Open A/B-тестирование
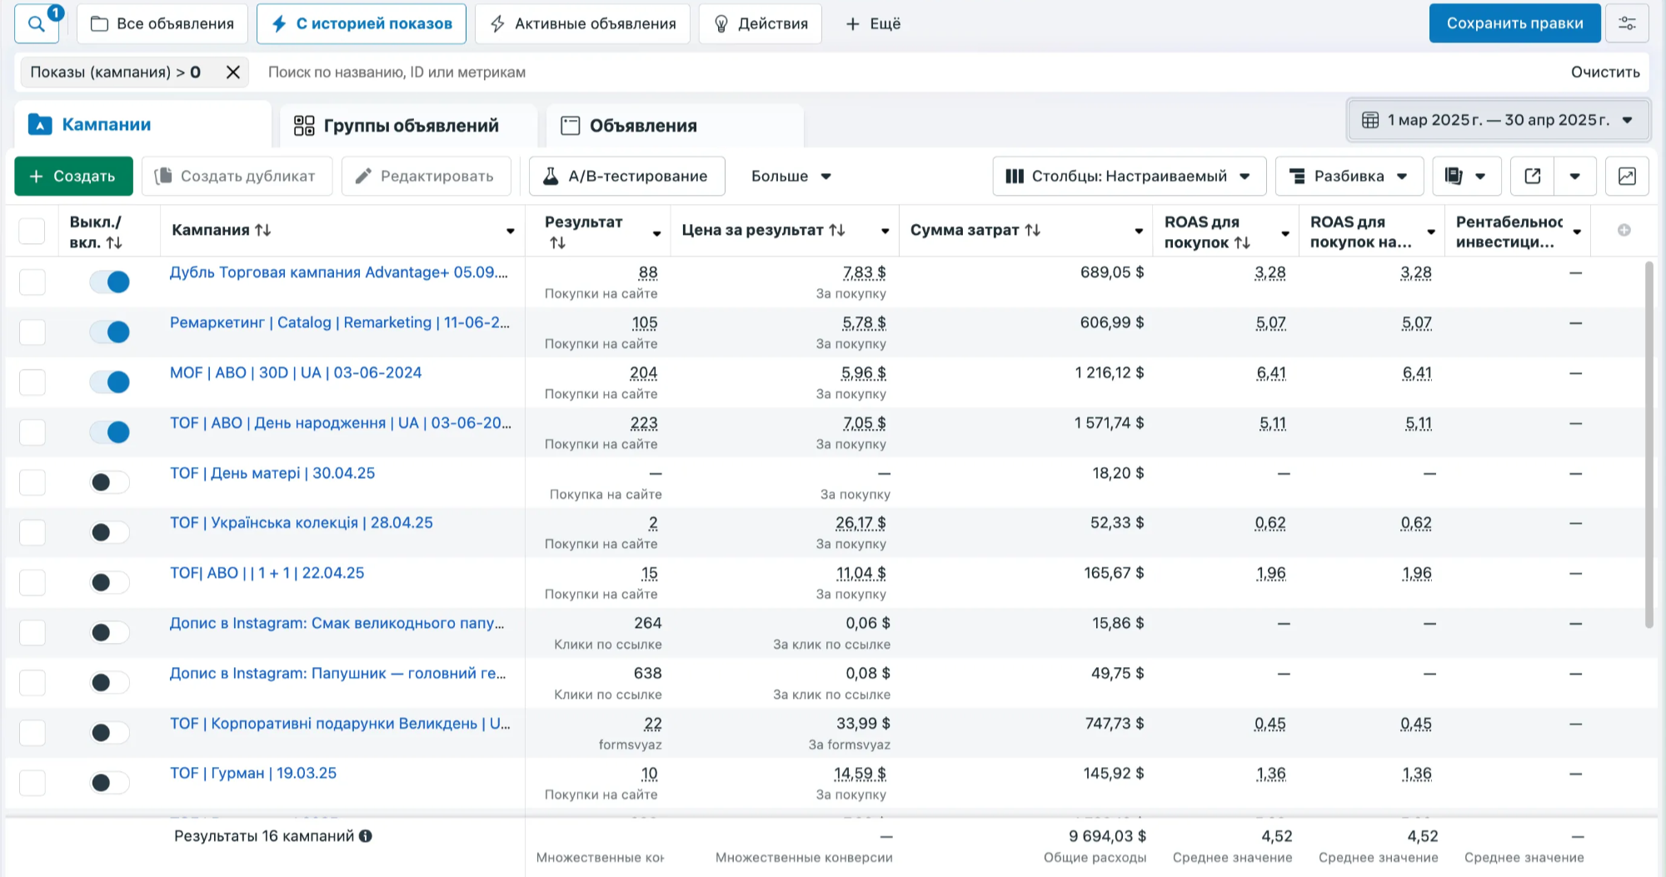Image resolution: width=1666 pixels, height=877 pixels. click(626, 176)
